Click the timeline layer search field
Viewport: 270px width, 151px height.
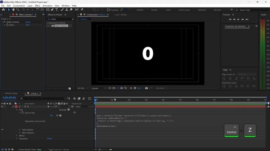point(42,99)
